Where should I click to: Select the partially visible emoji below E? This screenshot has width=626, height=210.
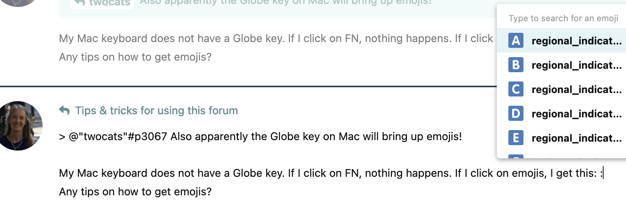(x=516, y=156)
